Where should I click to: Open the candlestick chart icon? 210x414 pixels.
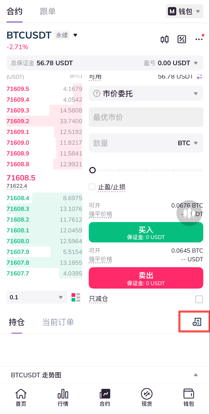tap(165, 39)
